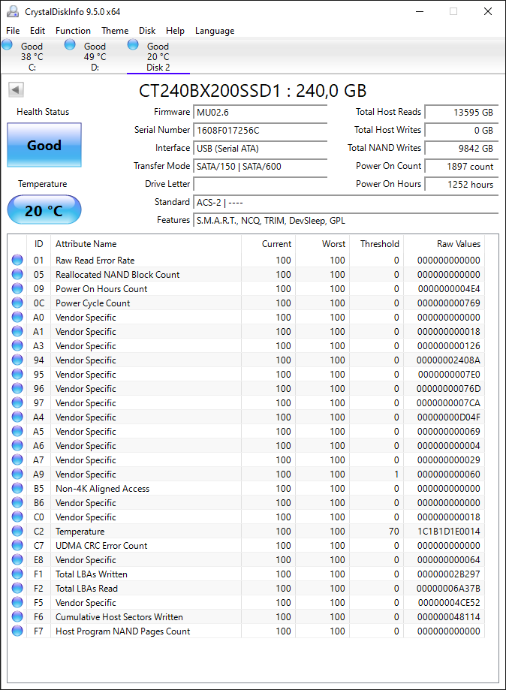Click the Transfer Mode field
The width and height of the screenshot is (506, 690).
[260, 167]
